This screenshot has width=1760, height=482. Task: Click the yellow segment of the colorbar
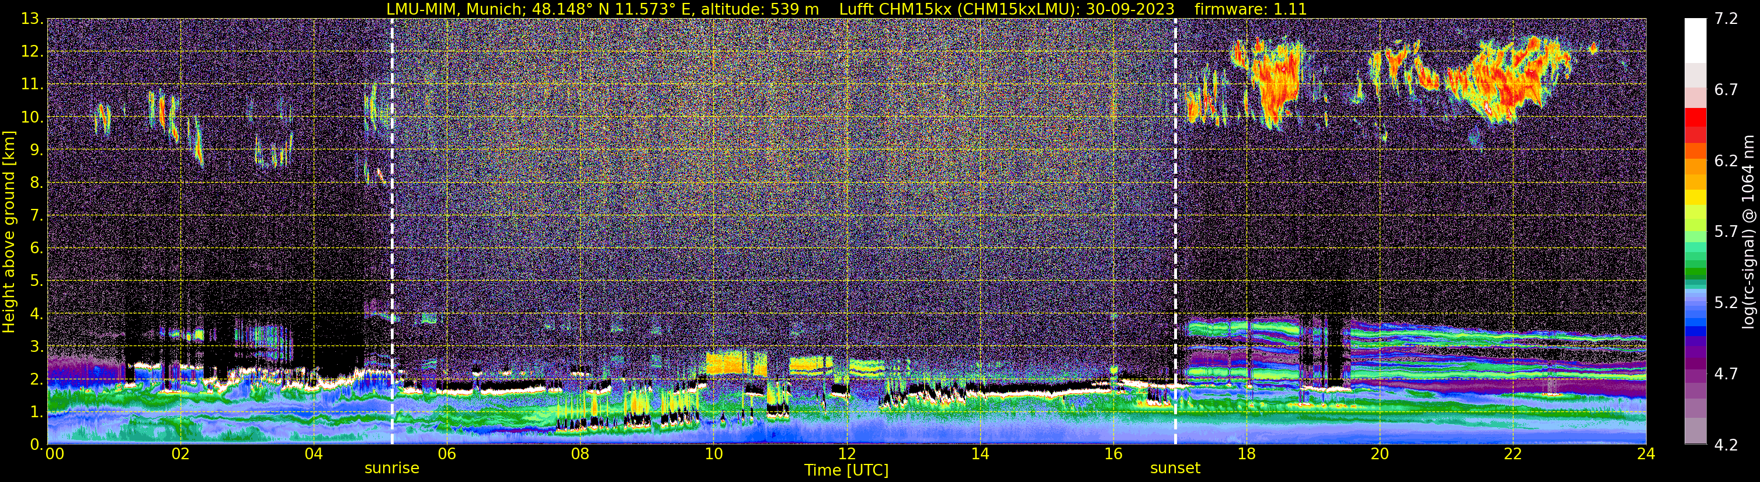point(1695,197)
